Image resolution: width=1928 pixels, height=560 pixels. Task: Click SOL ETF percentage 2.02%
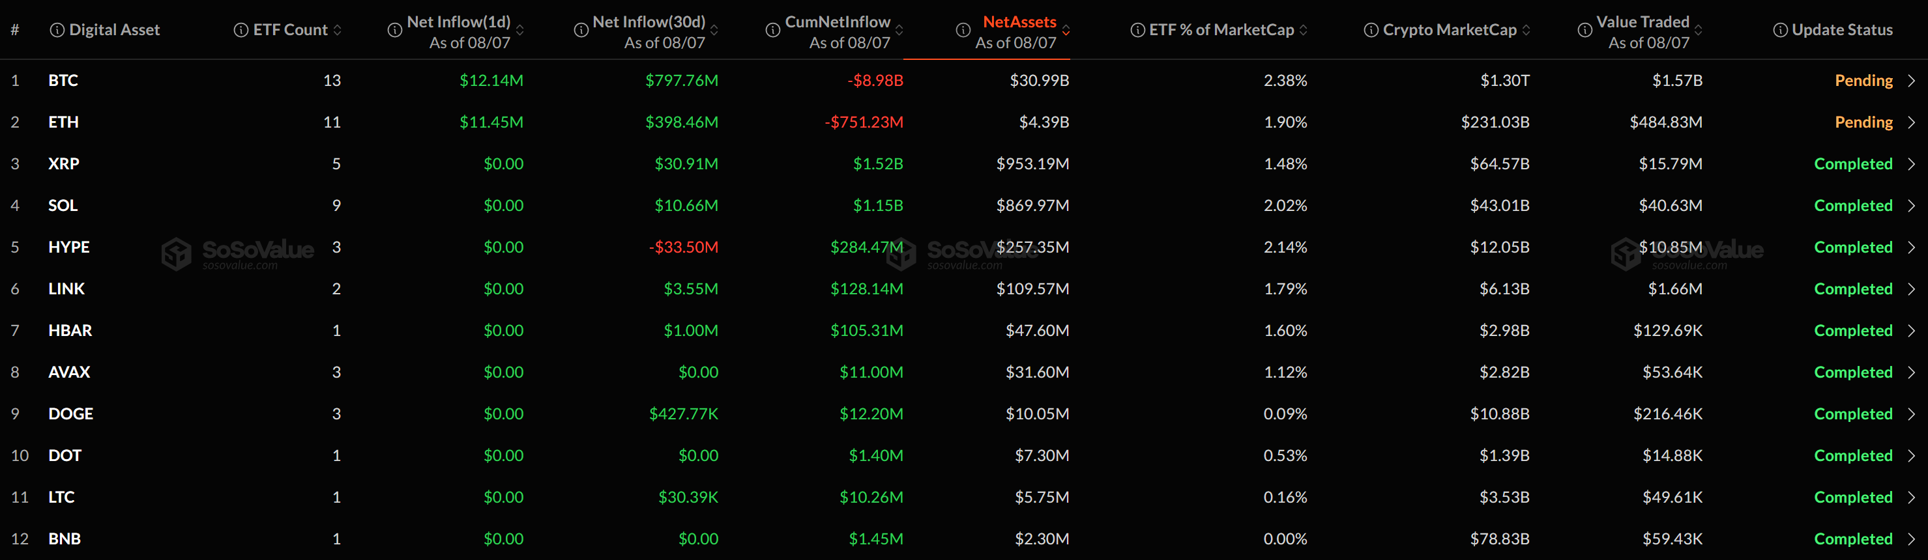1285,206
